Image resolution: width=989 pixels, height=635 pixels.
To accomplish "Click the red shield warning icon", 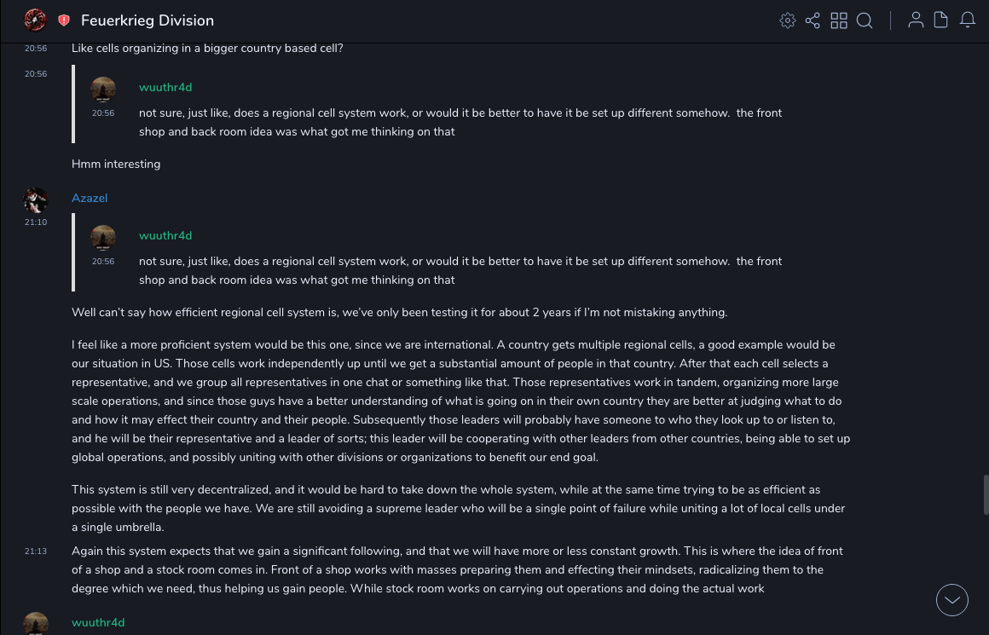I will pyautogui.click(x=64, y=20).
